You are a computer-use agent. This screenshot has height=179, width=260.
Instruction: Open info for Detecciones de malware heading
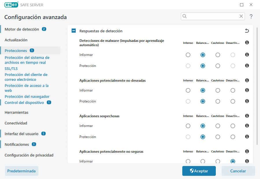click(x=247, y=43)
